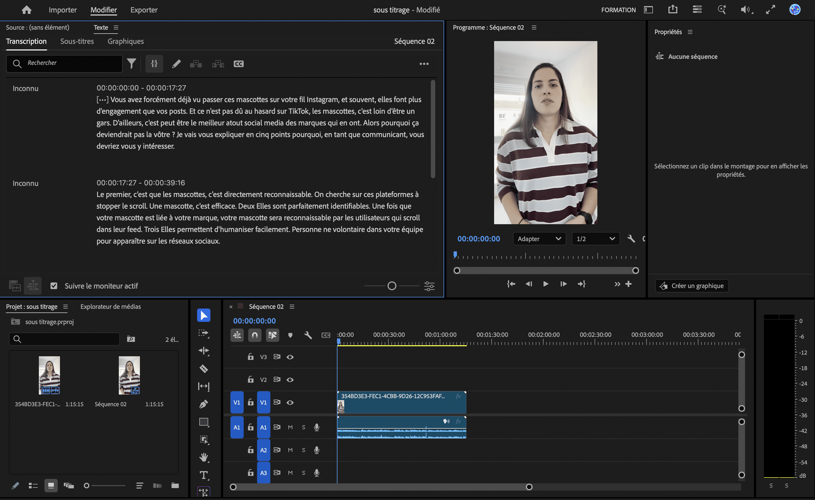Mute the A1 audio track
The image size is (815, 500).
pyautogui.click(x=290, y=427)
